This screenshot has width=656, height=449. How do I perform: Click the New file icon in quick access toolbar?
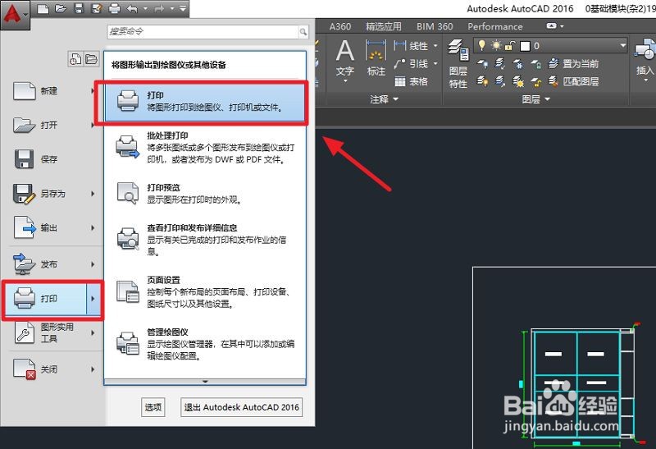(43, 8)
